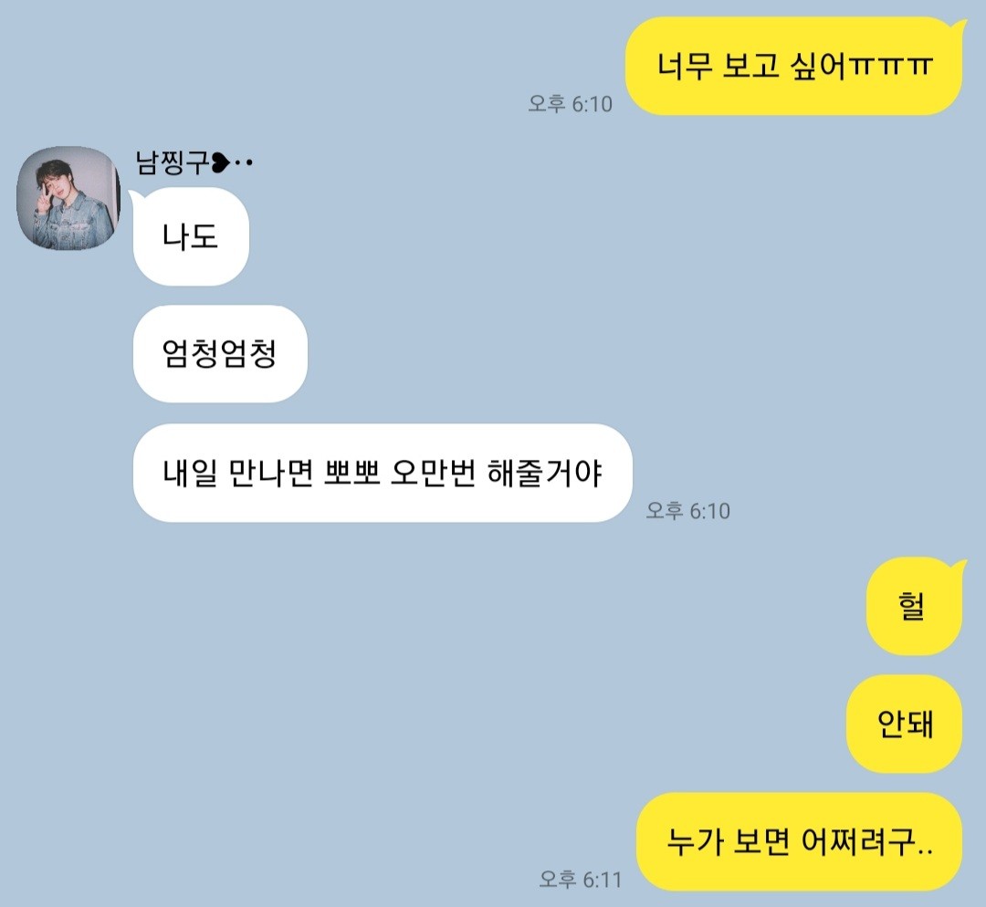Click the word '내일' in the long white message
986x907 pixels.
click(190, 473)
